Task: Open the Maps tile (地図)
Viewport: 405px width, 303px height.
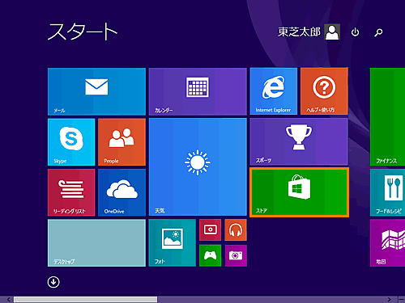Action: click(x=387, y=243)
